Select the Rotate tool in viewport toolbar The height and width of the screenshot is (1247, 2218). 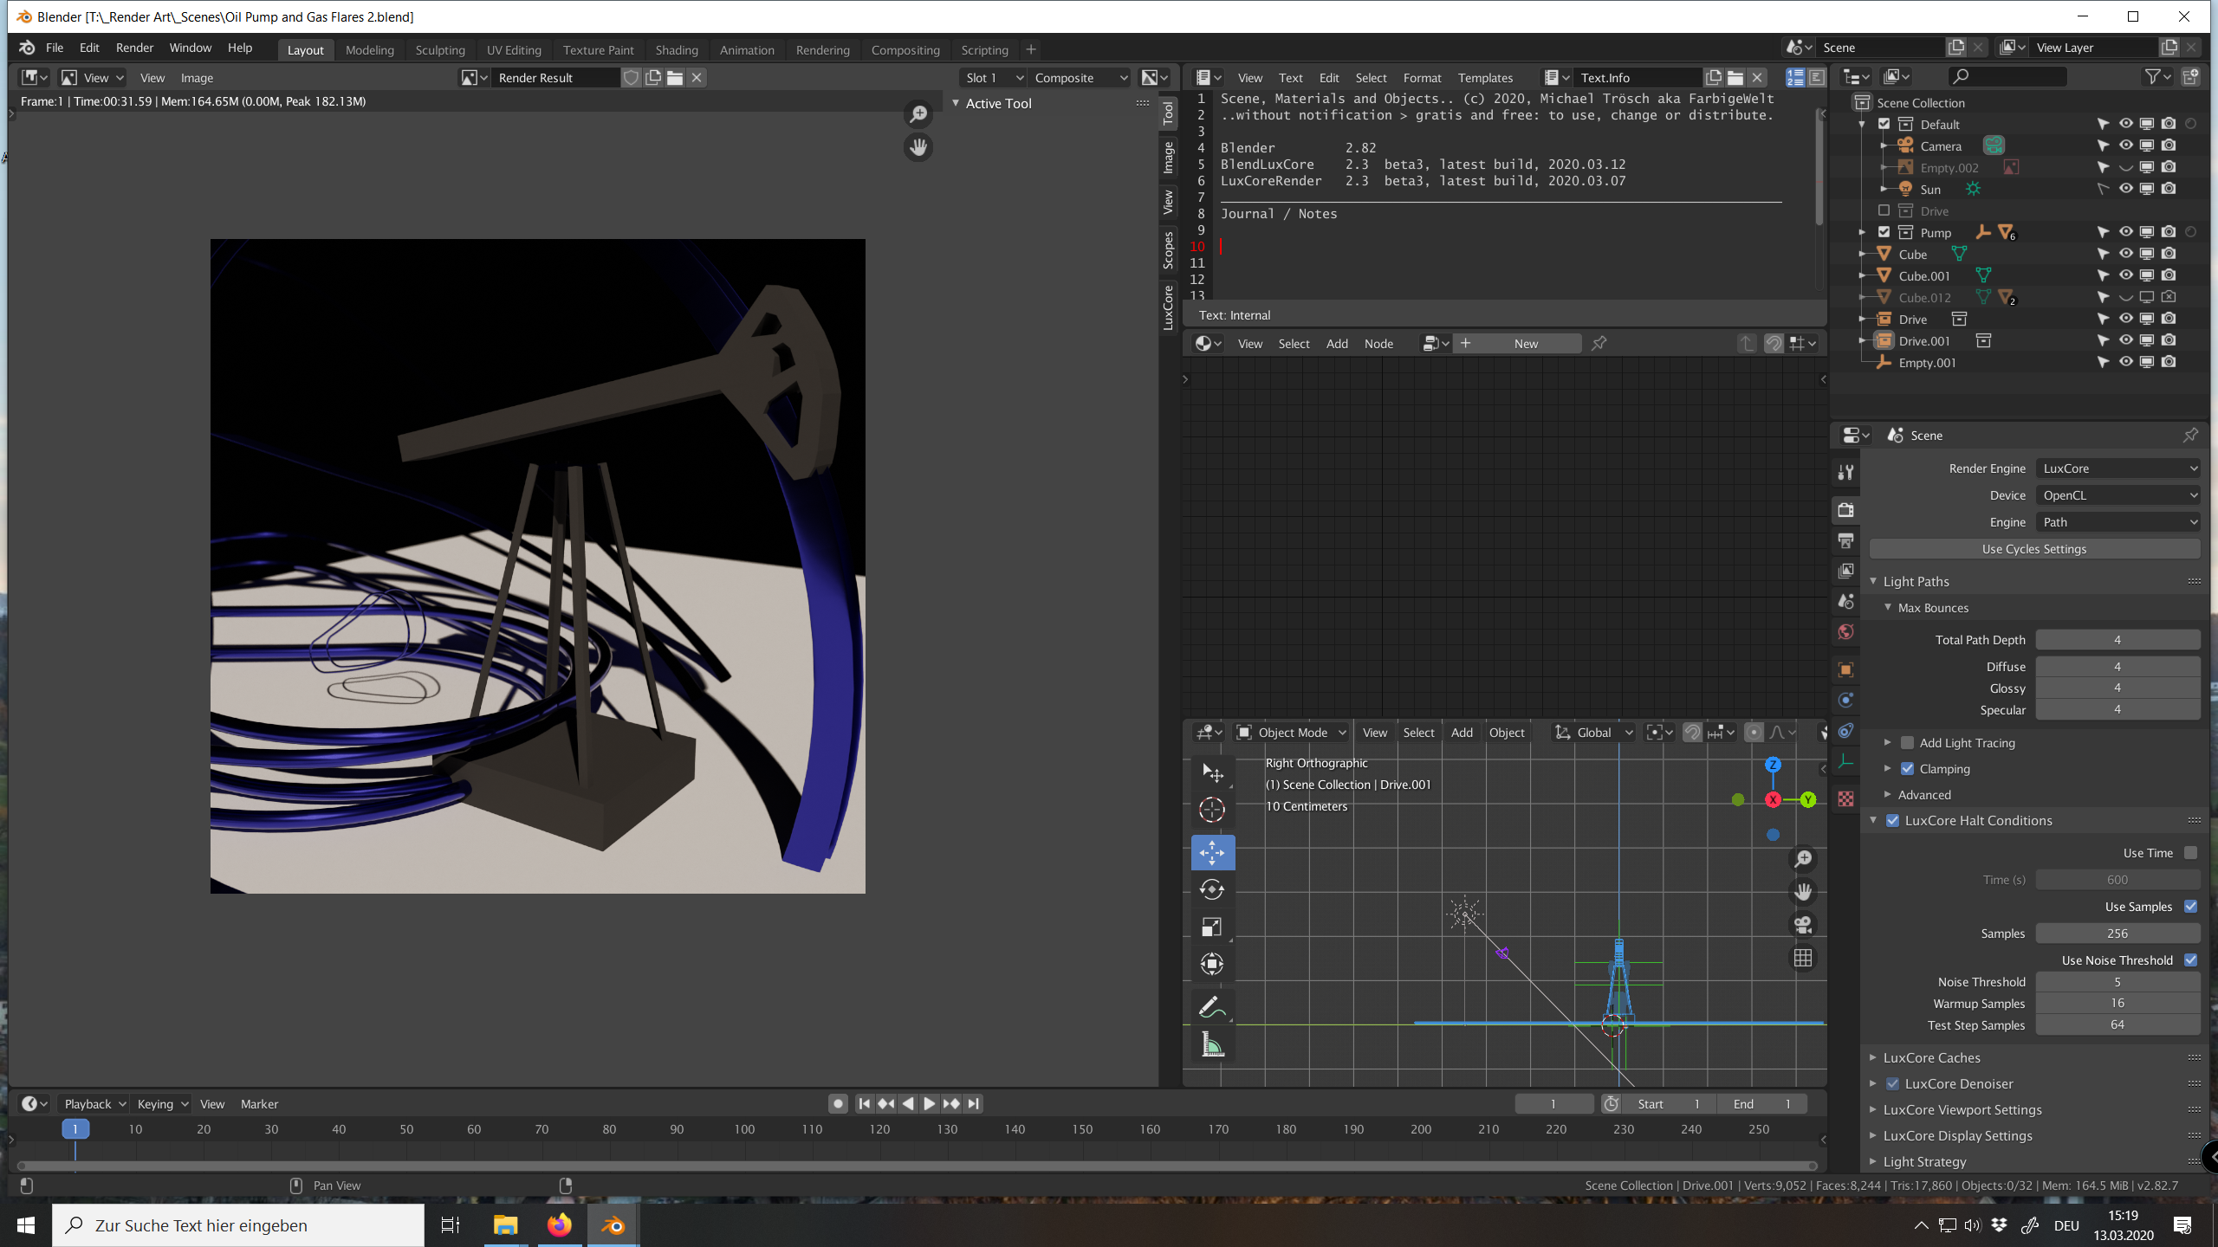pyautogui.click(x=1211, y=889)
